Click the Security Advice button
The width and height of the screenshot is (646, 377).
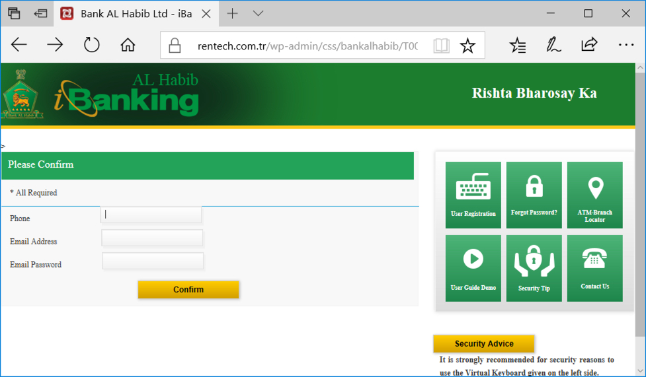coord(484,344)
